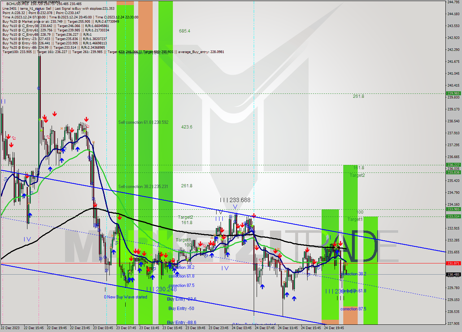Click the BCHUSD,M15 symbol title
The image size is (462, 332).
[18, 4]
